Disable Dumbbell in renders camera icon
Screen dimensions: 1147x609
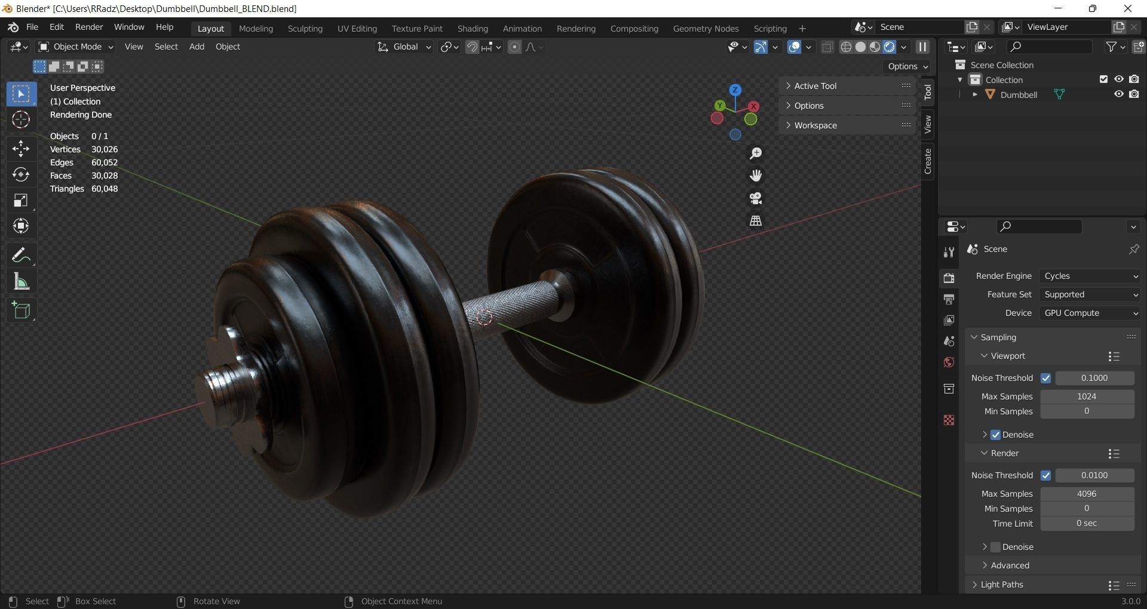[x=1134, y=94]
